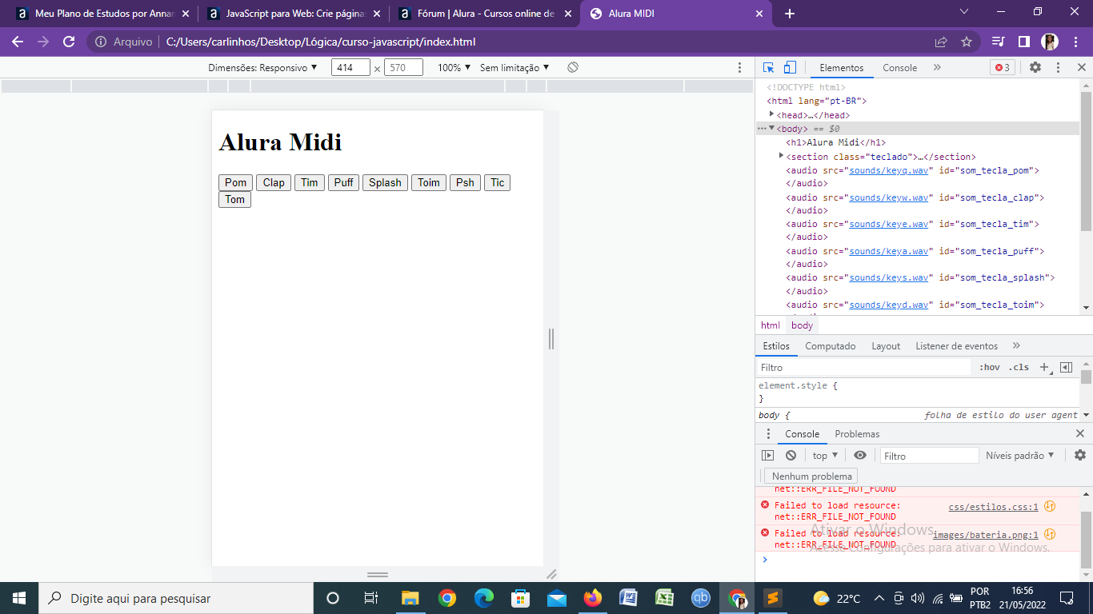Image resolution: width=1093 pixels, height=614 pixels.
Task: Click the Nenhum problema button
Action: pyautogui.click(x=811, y=476)
